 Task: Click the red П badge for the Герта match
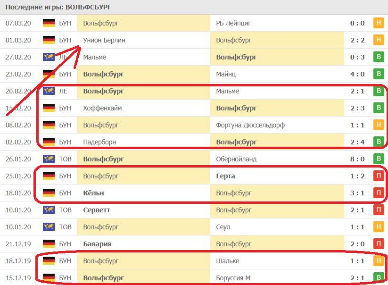[378, 176]
